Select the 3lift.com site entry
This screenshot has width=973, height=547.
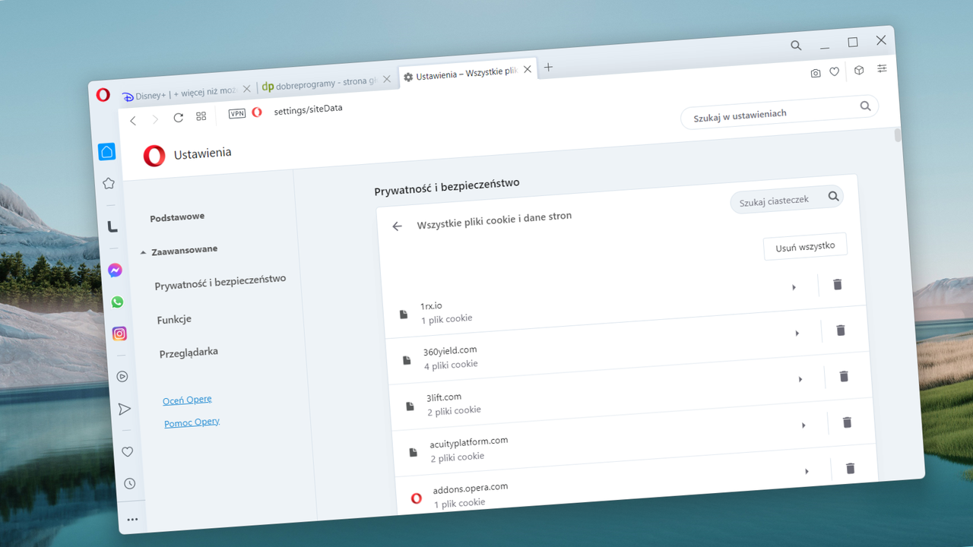[x=630, y=392]
